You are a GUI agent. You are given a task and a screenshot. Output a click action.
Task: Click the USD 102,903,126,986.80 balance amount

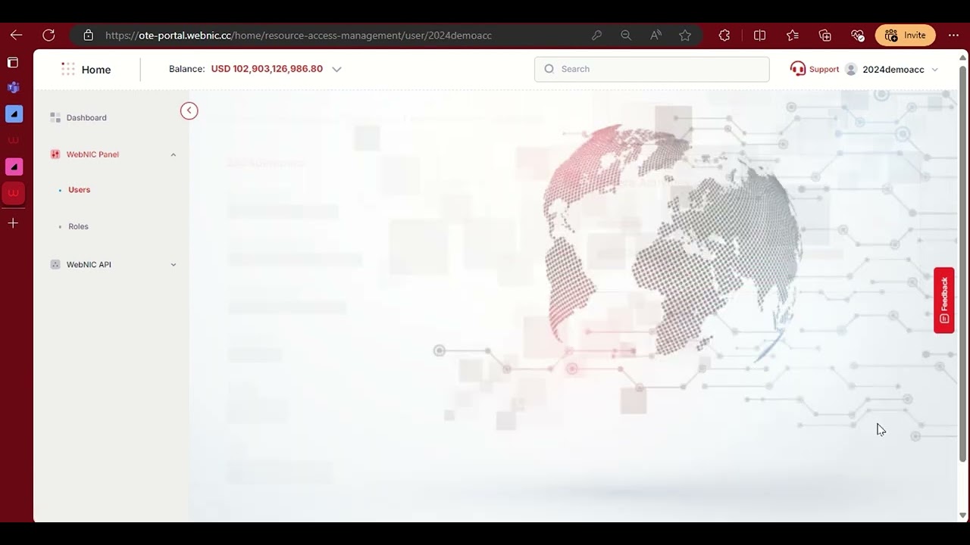267,69
